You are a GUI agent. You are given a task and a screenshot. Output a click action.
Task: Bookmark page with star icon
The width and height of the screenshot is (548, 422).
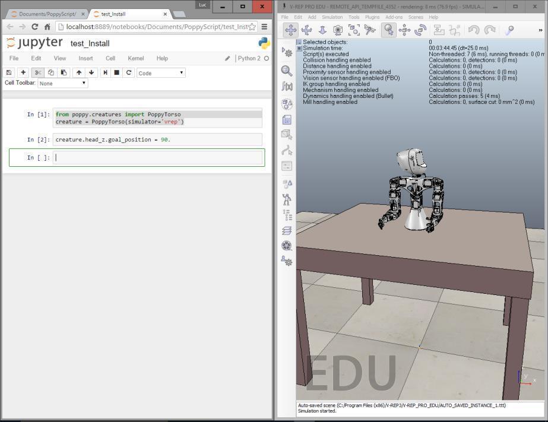tap(252, 27)
